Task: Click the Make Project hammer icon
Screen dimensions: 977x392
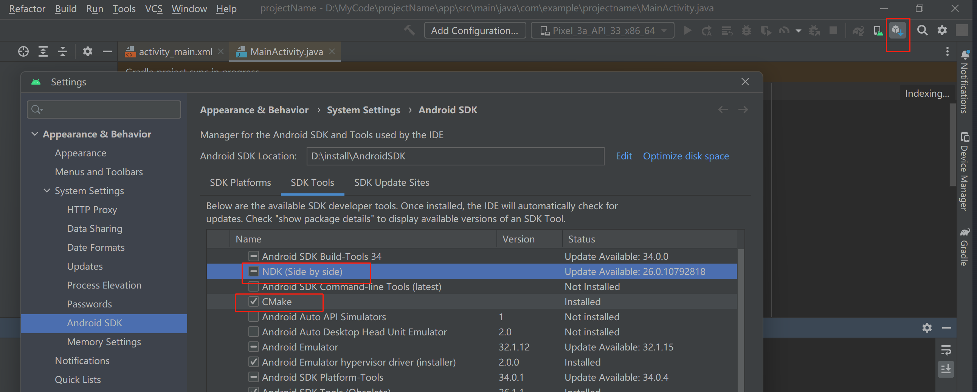Action: 409,30
